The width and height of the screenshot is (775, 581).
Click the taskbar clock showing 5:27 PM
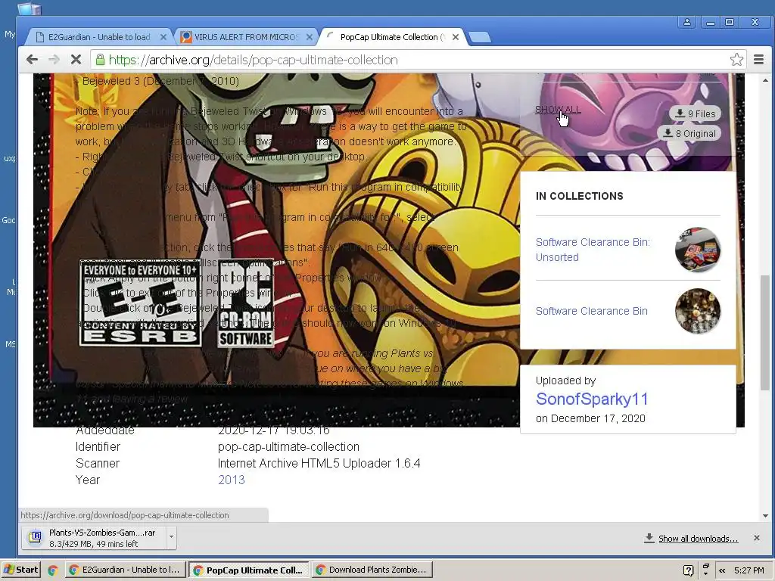749,570
